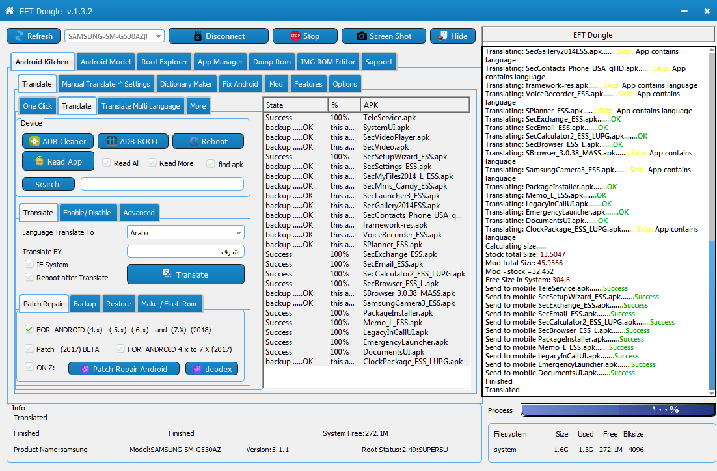Open Make / Flash Rom tab
717x471 pixels.
169,304
